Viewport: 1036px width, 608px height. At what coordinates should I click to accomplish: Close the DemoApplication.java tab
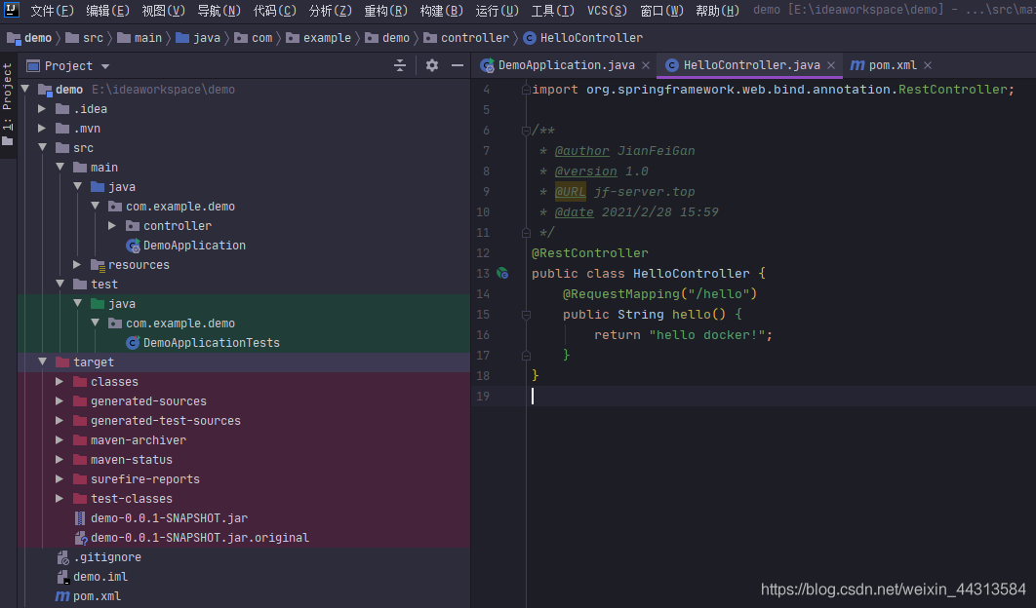tap(646, 65)
